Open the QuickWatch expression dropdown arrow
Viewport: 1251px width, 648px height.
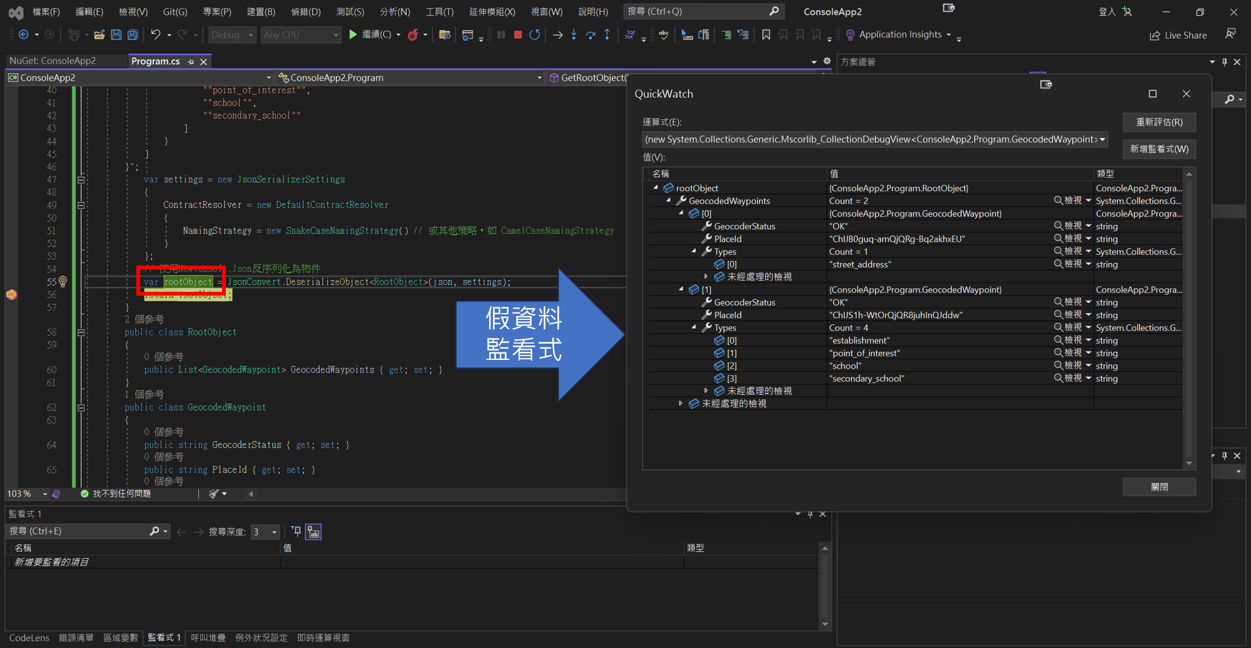[x=1102, y=139]
